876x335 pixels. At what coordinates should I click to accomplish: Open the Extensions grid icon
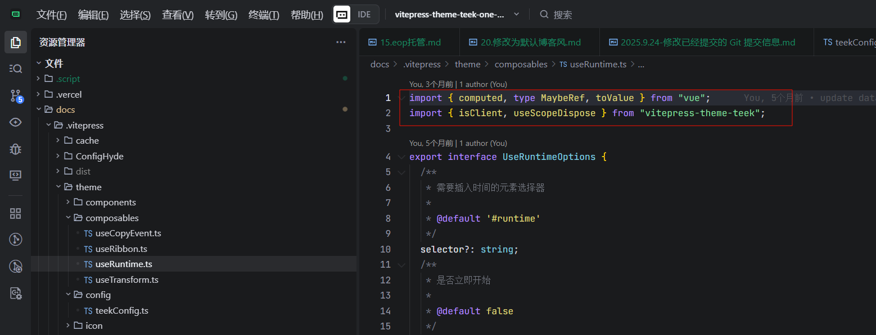pos(16,213)
